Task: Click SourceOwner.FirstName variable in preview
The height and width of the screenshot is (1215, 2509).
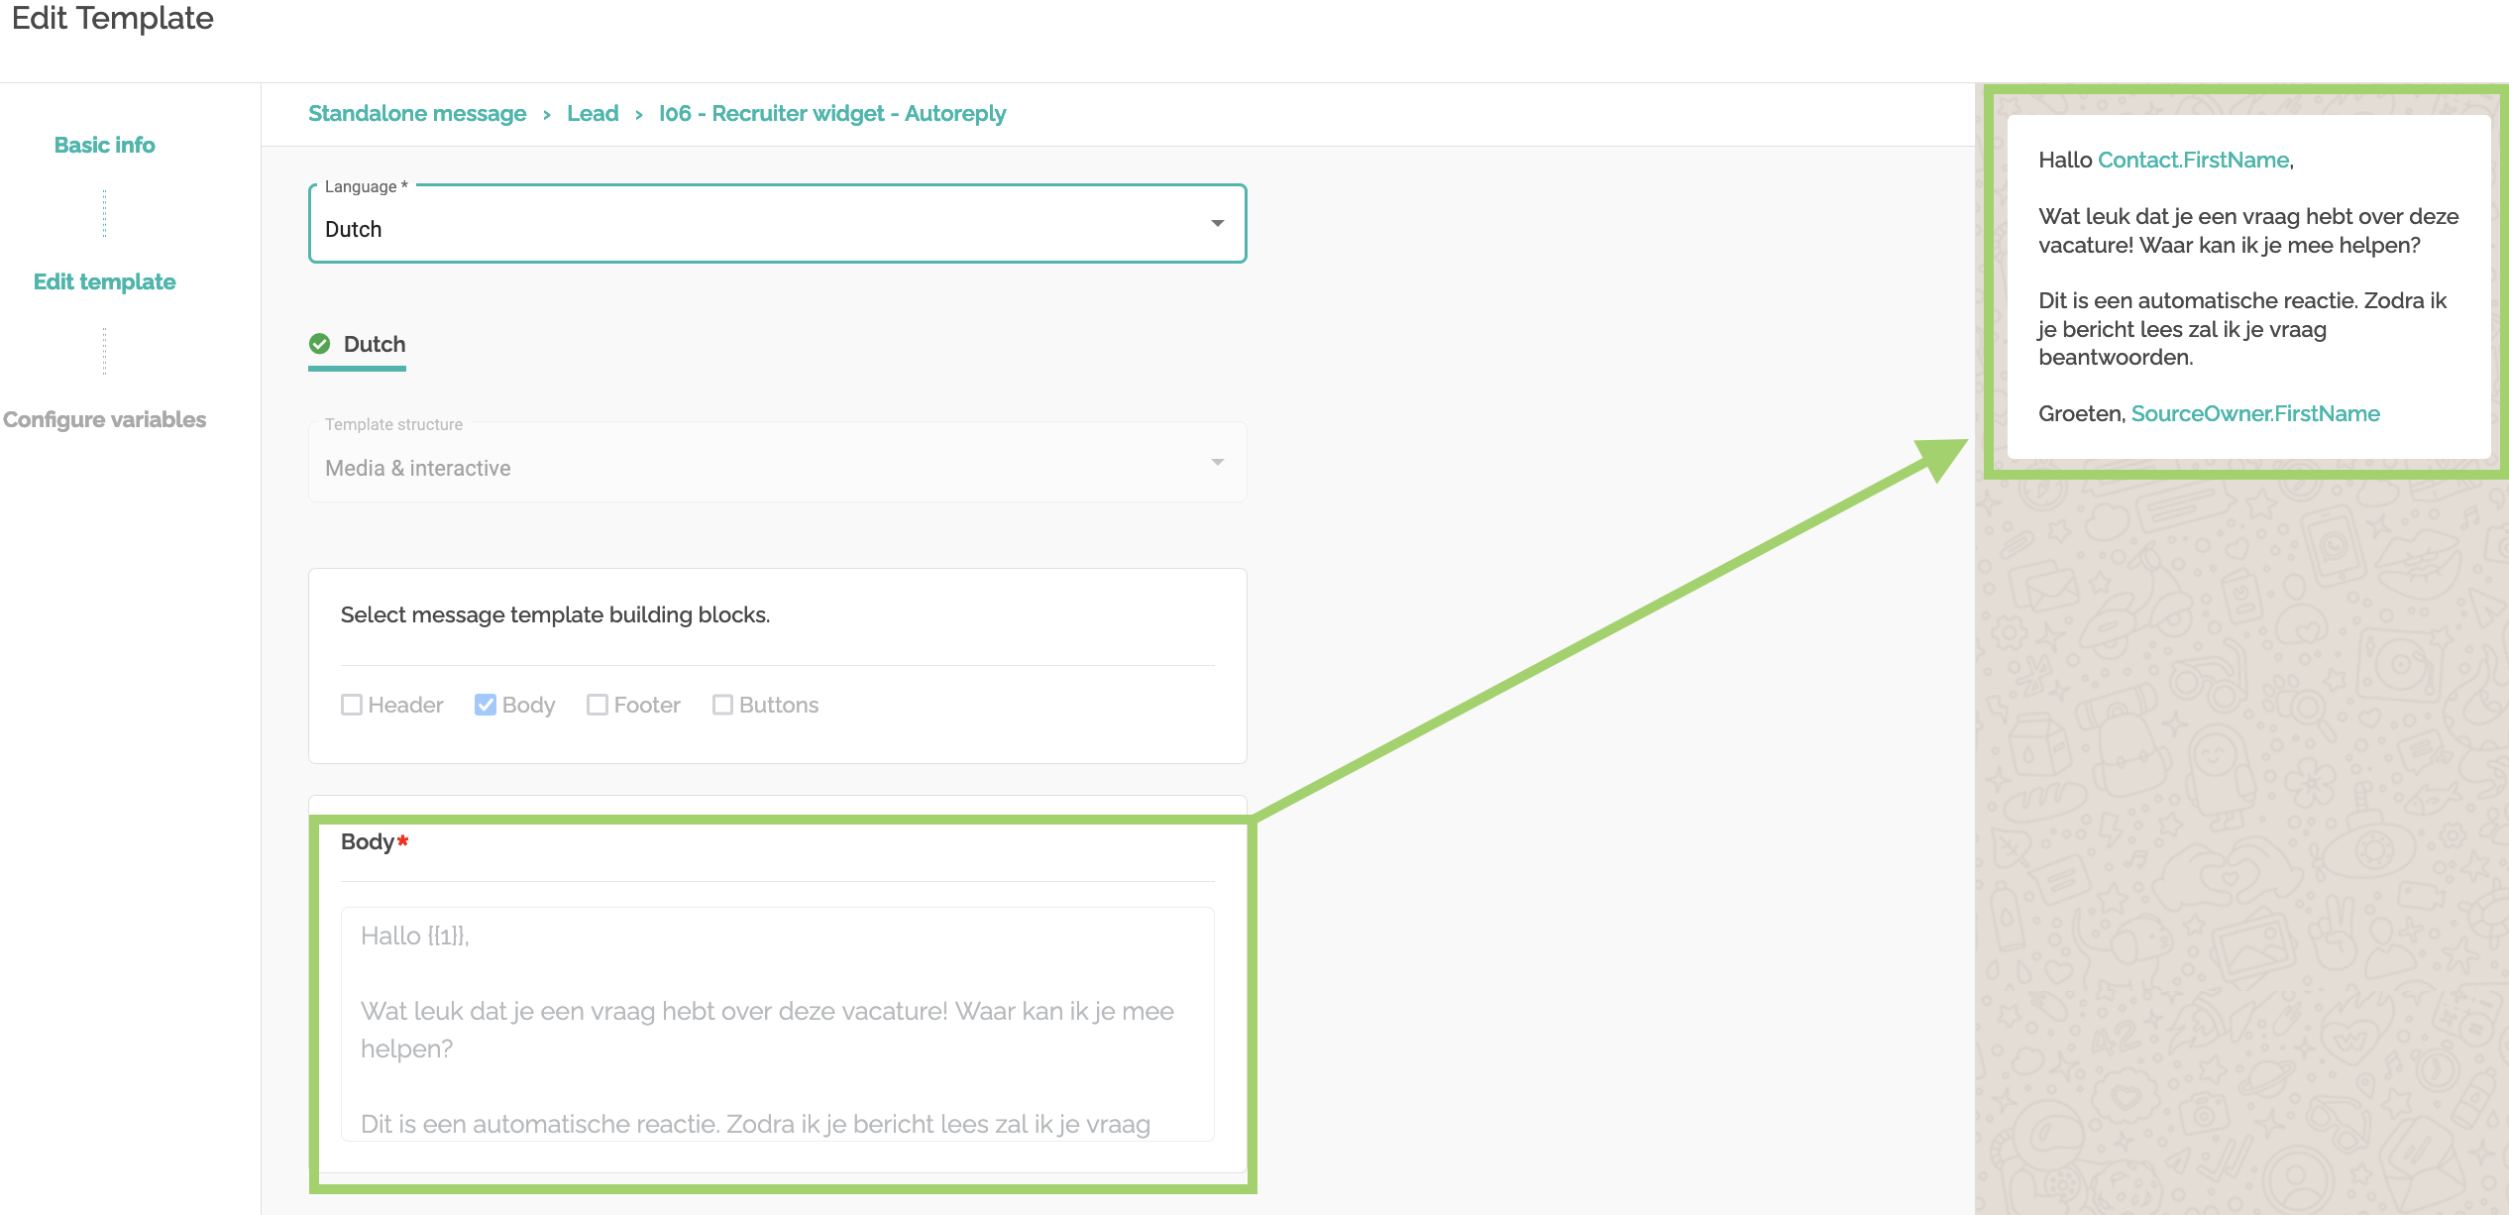Action: [2255, 414]
